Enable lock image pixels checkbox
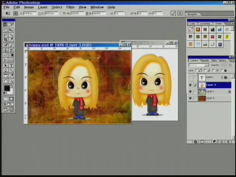The width and height of the screenshot is (236, 177). (205, 70)
